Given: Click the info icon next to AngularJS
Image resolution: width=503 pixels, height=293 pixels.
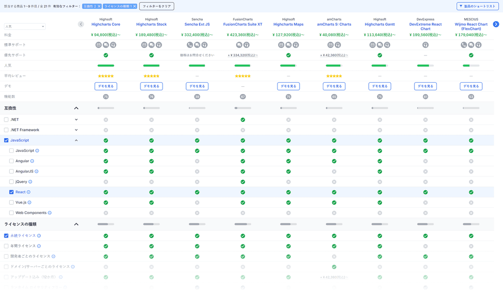Looking at the screenshot, I should click(36, 171).
